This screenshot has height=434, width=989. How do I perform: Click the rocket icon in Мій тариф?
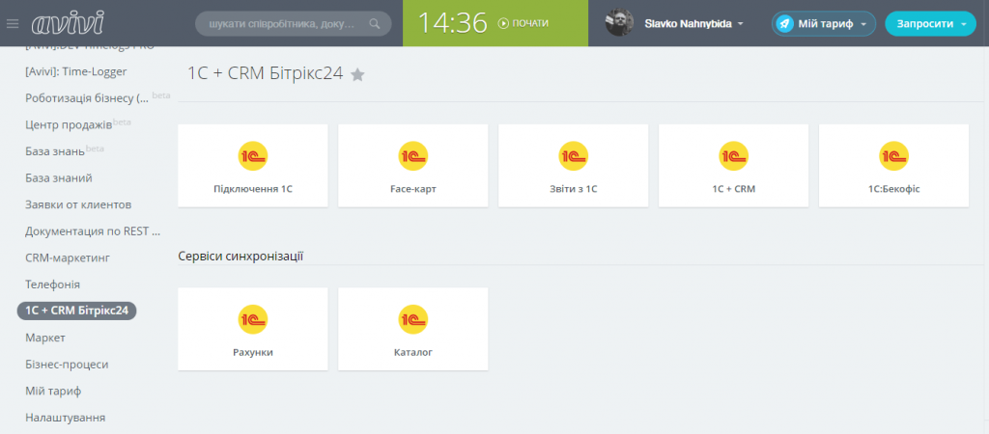pyautogui.click(x=784, y=24)
